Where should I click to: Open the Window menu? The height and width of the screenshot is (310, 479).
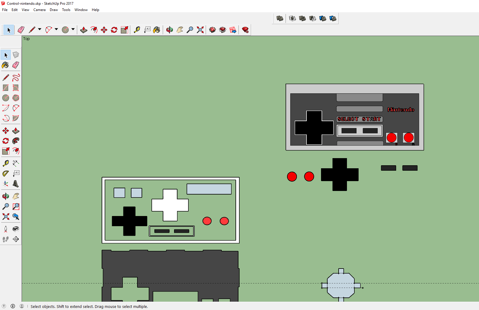click(81, 10)
